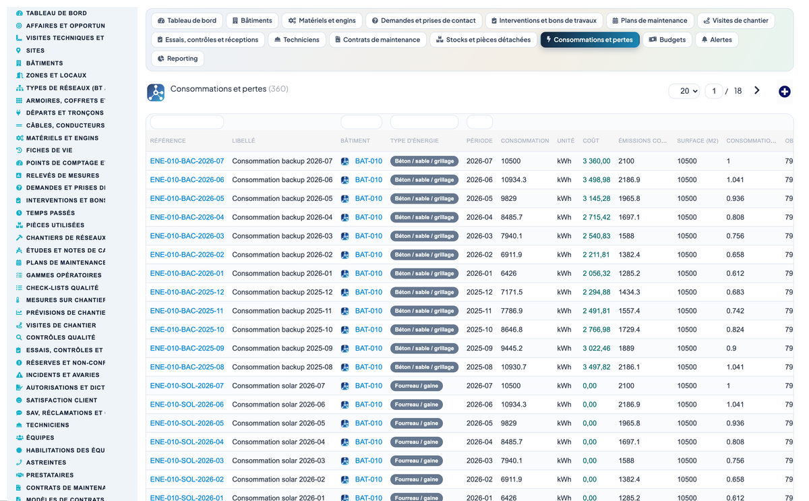Click the Chantiers de réseaux sidebar icon
The width and height of the screenshot is (809, 501).
[x=19, y=237]
